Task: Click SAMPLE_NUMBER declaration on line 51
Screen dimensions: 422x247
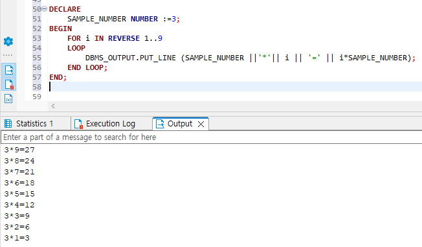Action: (x=96, y=19)
